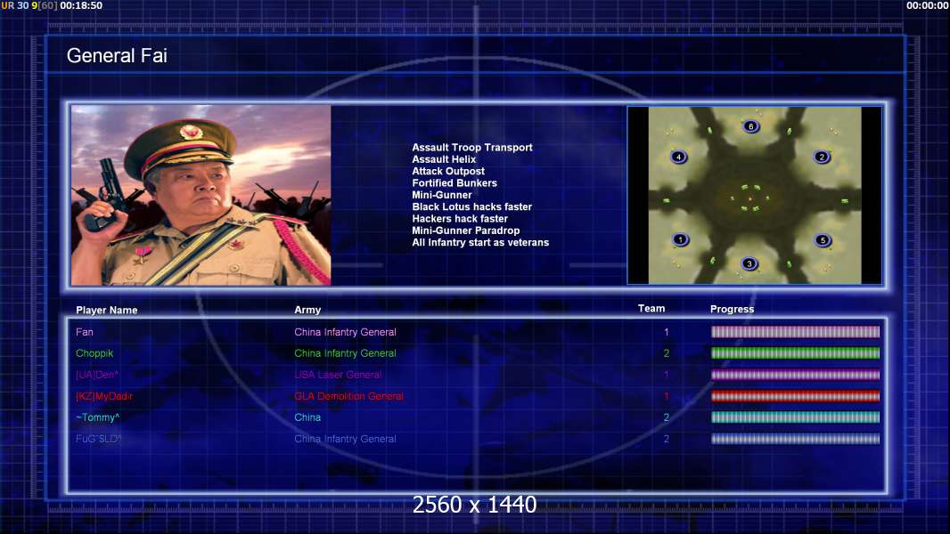The width and height of the screenshot is (950, 534).
Task: Click USA Laser General army text
Action: [338, 375]
